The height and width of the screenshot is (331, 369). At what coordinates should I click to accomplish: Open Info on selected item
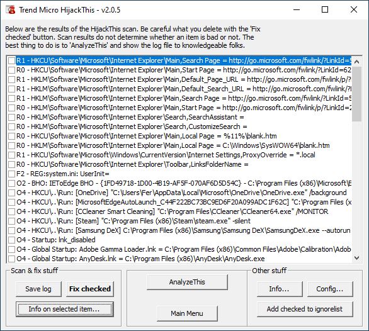(65, 309)
